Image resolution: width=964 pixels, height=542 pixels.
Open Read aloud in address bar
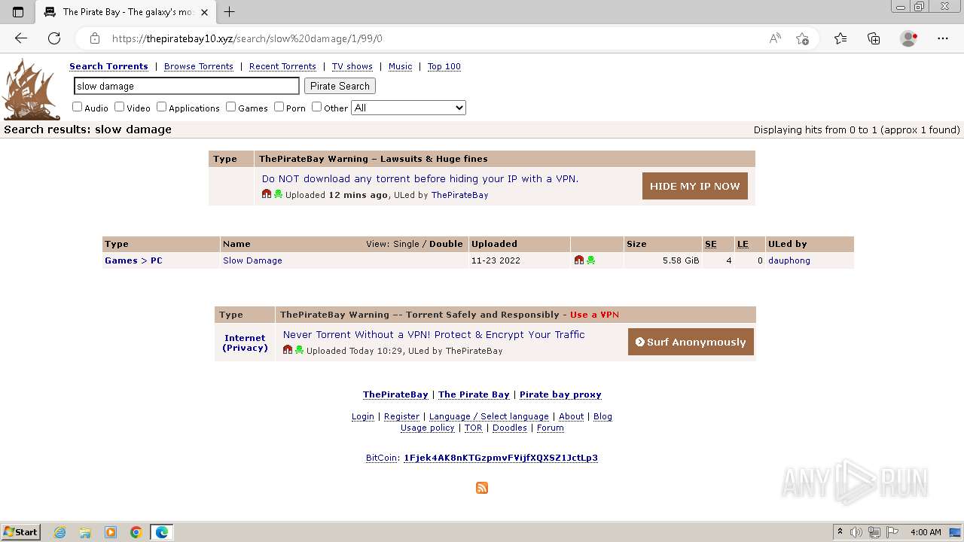tap(775, 38)
